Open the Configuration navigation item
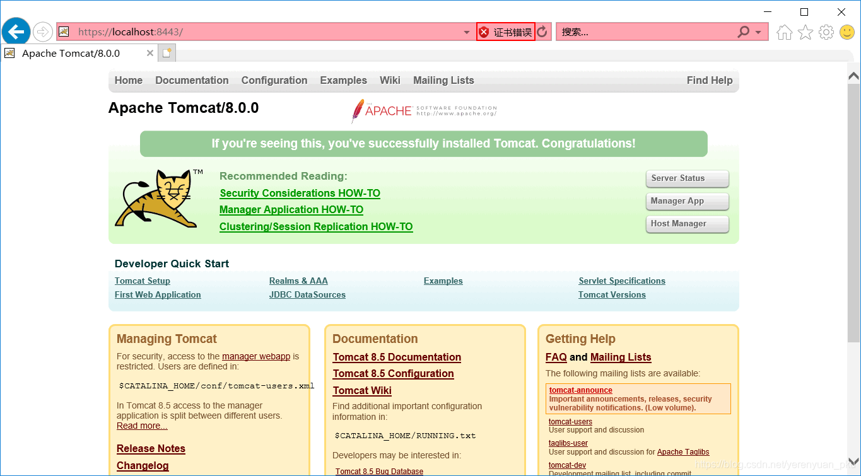The image size is (861, 476). point(274,80)
